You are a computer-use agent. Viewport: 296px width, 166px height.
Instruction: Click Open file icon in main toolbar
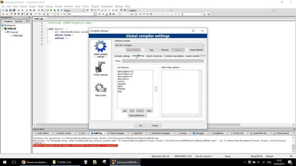(6, 10)
